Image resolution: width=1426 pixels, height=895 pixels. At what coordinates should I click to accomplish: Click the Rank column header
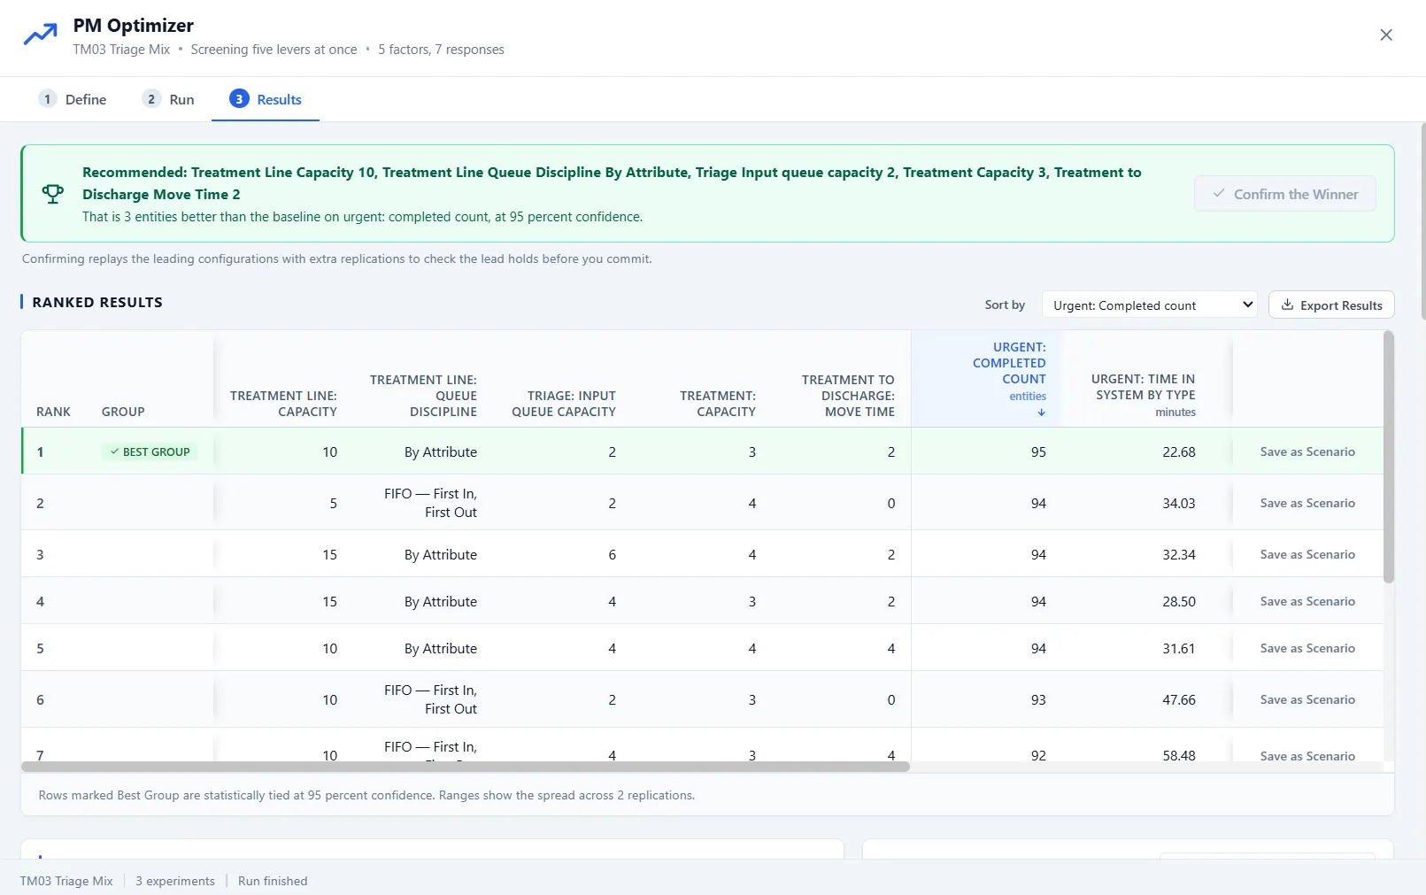click(53, 412)
